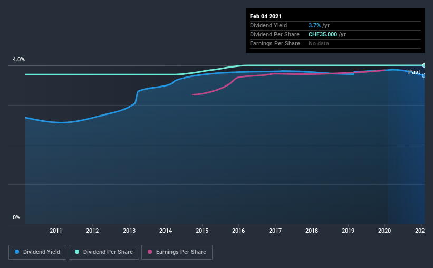Click the 4.0% y-axis label
The image size is (433, 268).
[x=18, y=60]
